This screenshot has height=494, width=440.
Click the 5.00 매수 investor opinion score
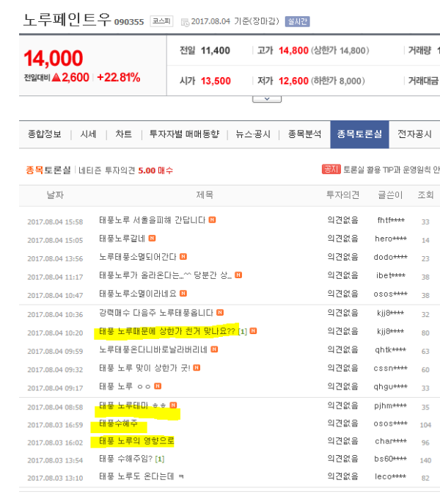tap(155, 170)
